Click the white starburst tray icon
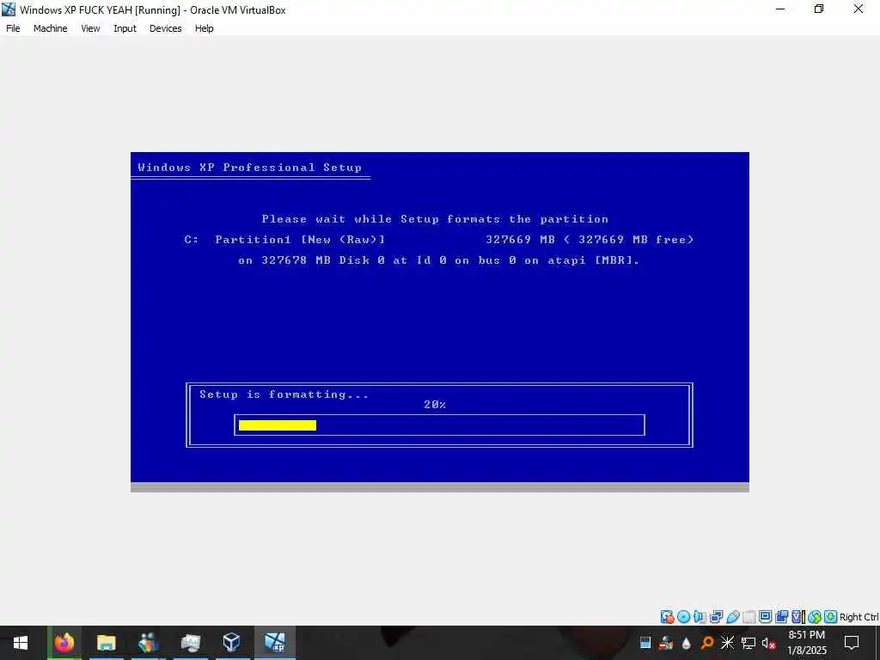This screenshot has height=660, width=880. (727, 643)
